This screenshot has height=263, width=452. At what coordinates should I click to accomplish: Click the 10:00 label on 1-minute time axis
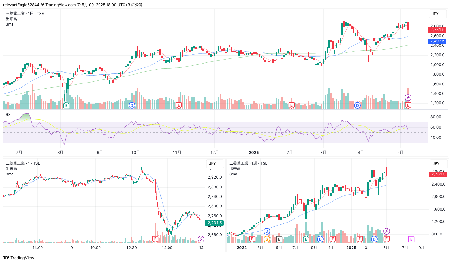[95, 248]
